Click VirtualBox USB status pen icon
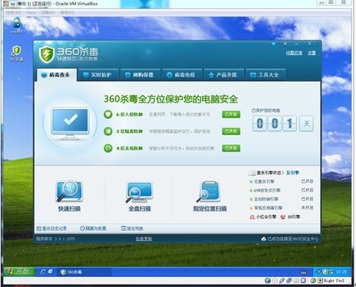Screen dimensions: 356x287 pyautogui.click(x=282, y=281)
